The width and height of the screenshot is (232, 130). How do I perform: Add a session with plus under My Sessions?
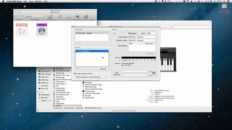pyautogui.click(x=77, y=43)
